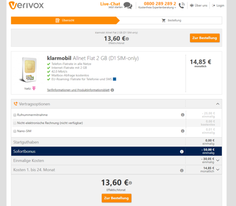Open info icon next to Tarifinformationen link
This screenshot has height=206, width=236.
click(112, 90)
